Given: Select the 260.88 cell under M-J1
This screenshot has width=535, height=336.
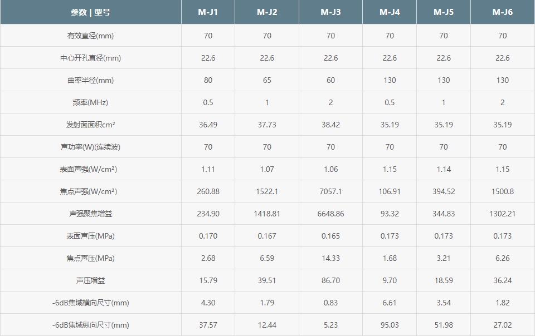Looking at the screenshot, I should pos(208,192).
